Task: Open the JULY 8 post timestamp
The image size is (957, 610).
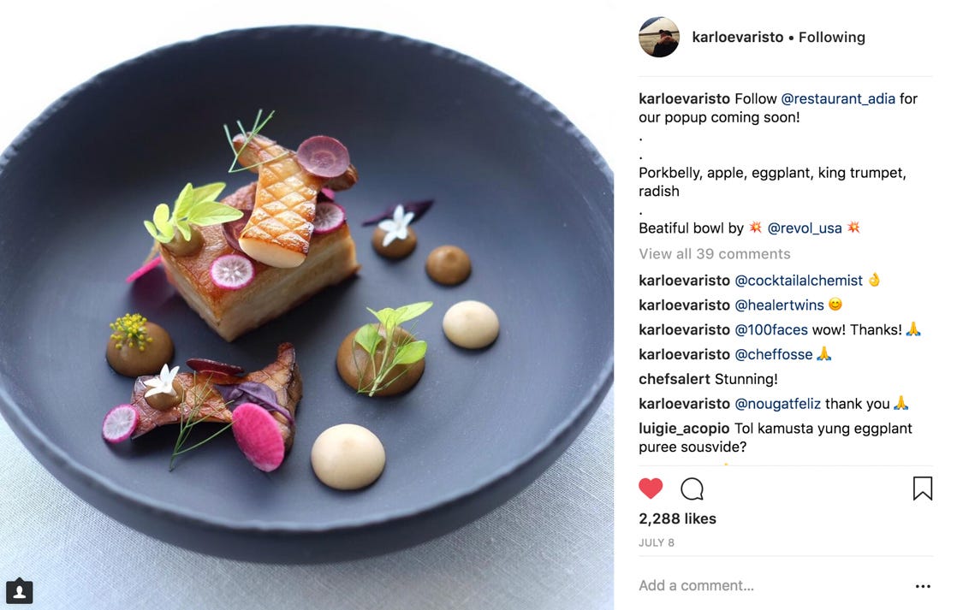Action: click(657, 543)
